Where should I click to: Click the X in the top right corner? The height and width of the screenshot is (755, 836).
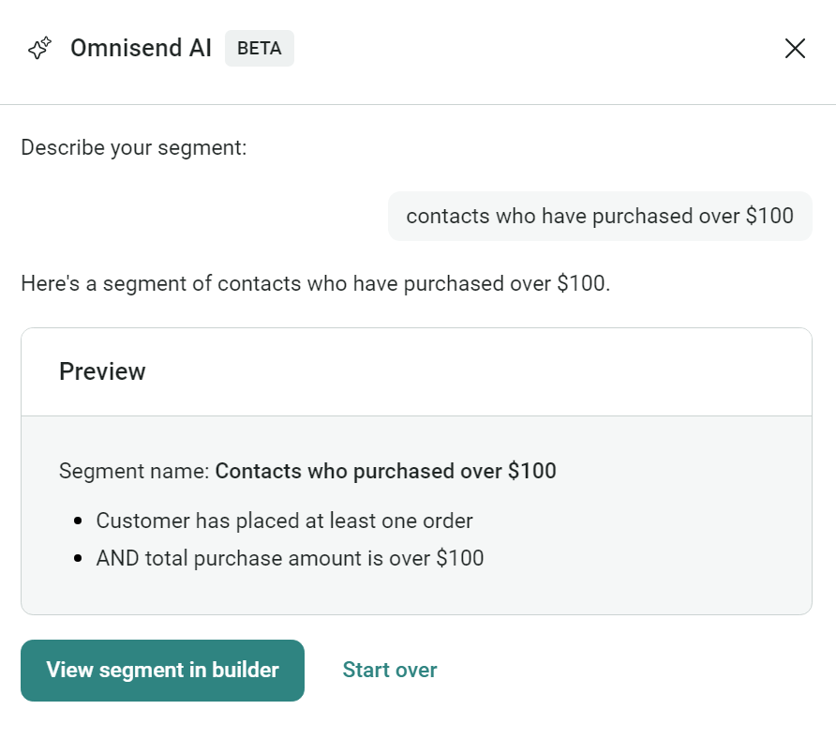(x=795, y=48)
